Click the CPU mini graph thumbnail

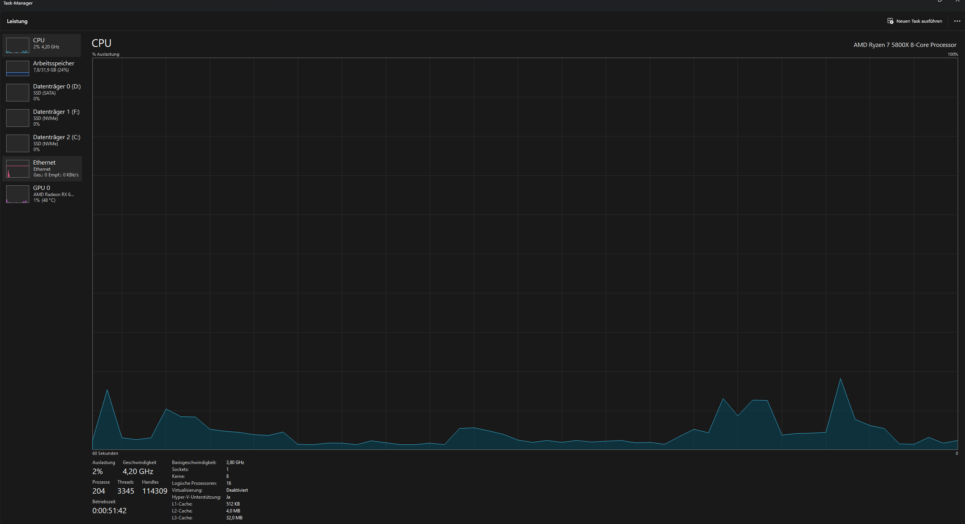(18, 45)
